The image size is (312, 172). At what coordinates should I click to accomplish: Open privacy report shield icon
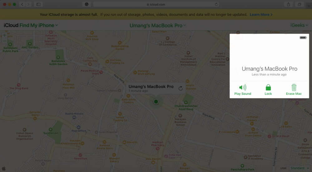pyautogui.click(x=86, y=4)
